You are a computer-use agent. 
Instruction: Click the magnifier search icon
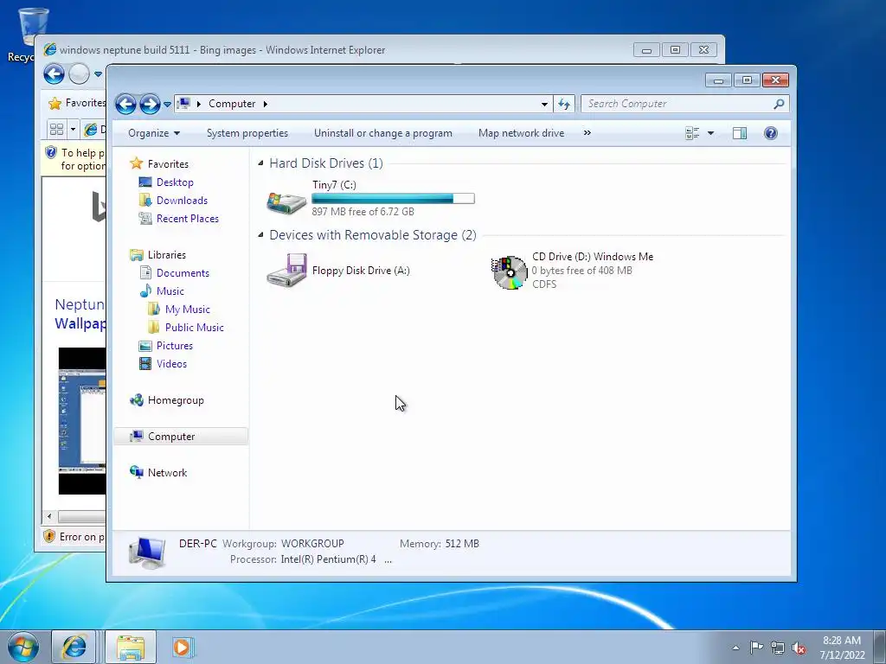coord(780,104)
